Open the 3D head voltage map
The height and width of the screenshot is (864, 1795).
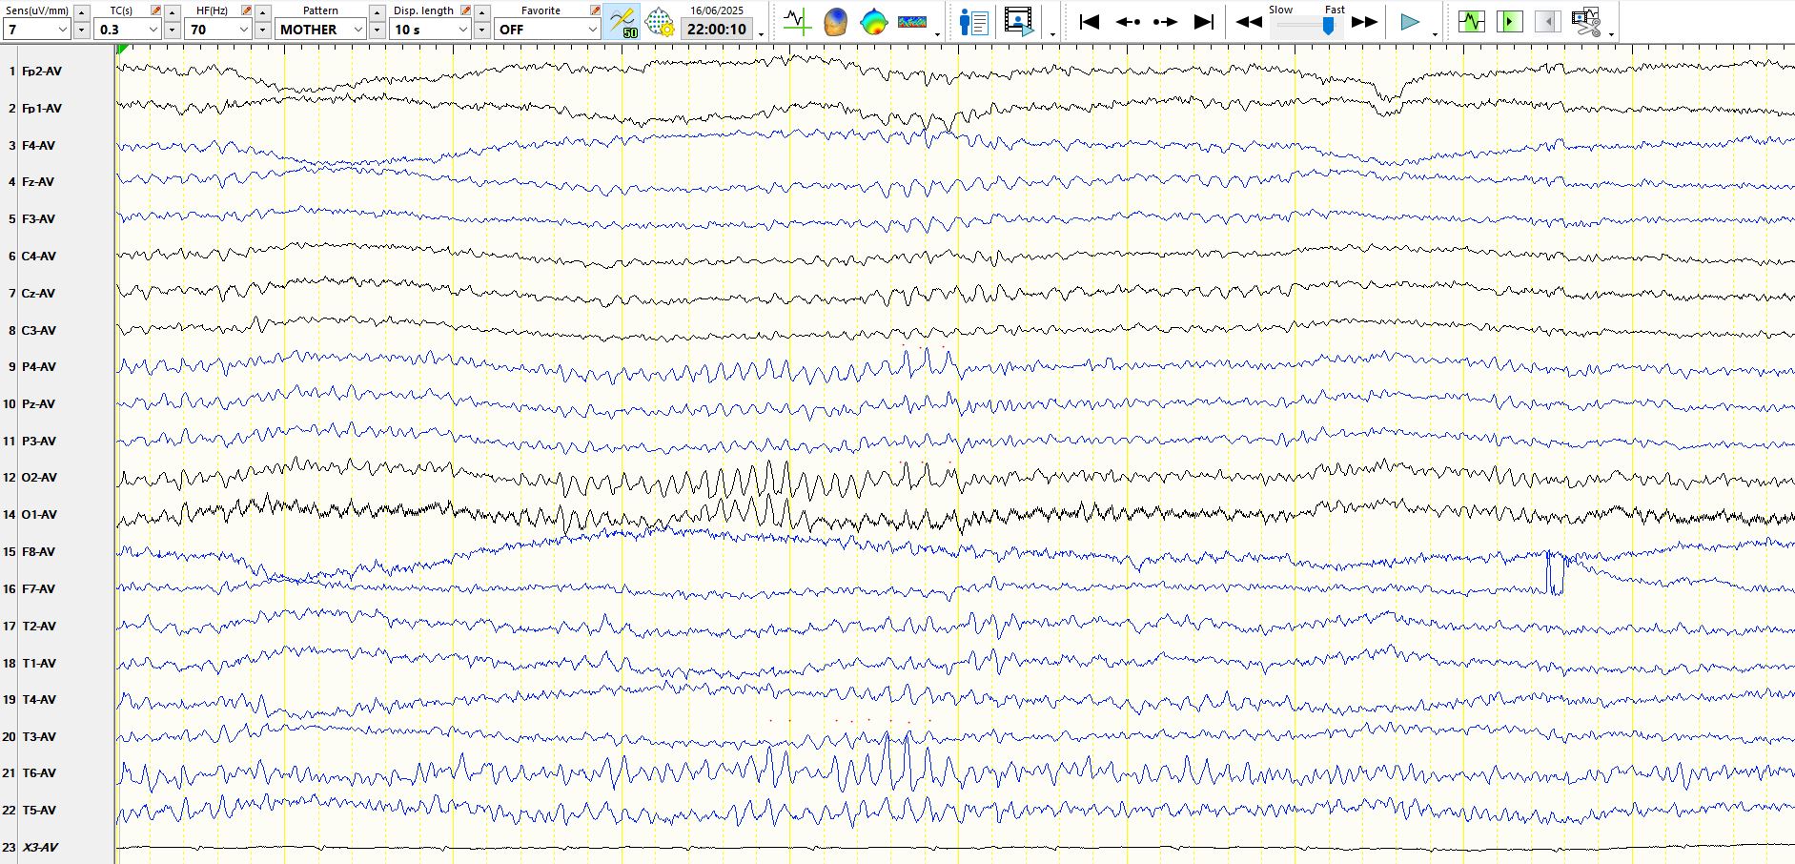(x=835, y=22)
